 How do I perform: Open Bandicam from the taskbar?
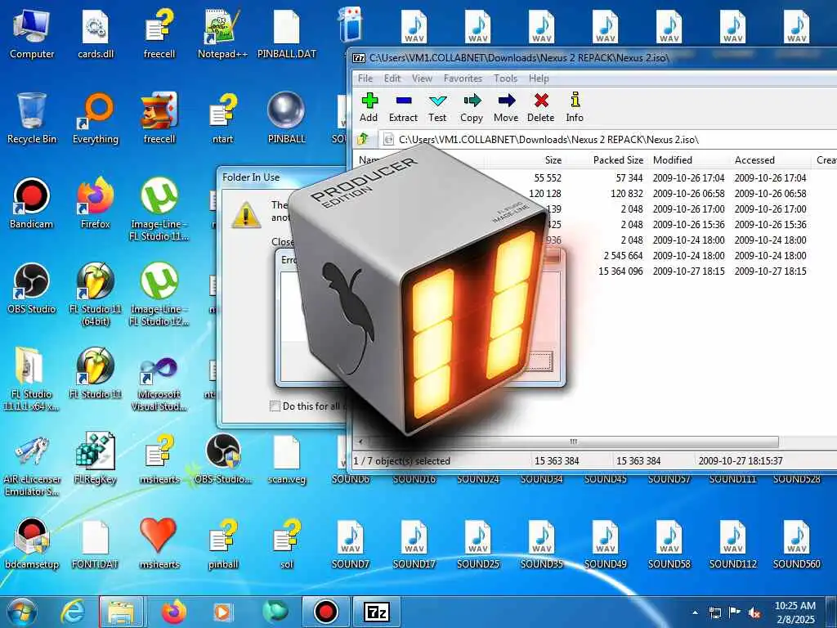[325, 612]
